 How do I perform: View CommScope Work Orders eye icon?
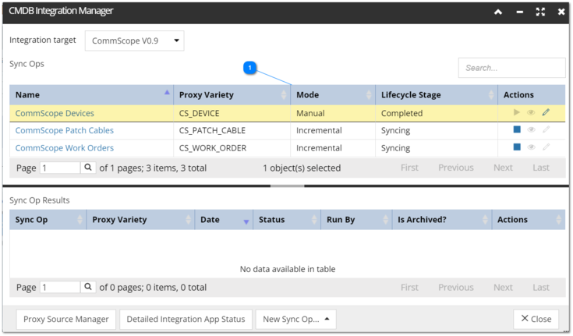click(532, 147)
